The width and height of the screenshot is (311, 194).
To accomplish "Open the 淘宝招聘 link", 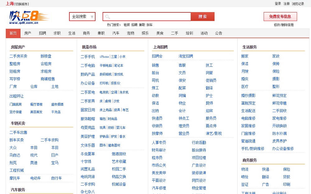I will click(x=186, y=56).
